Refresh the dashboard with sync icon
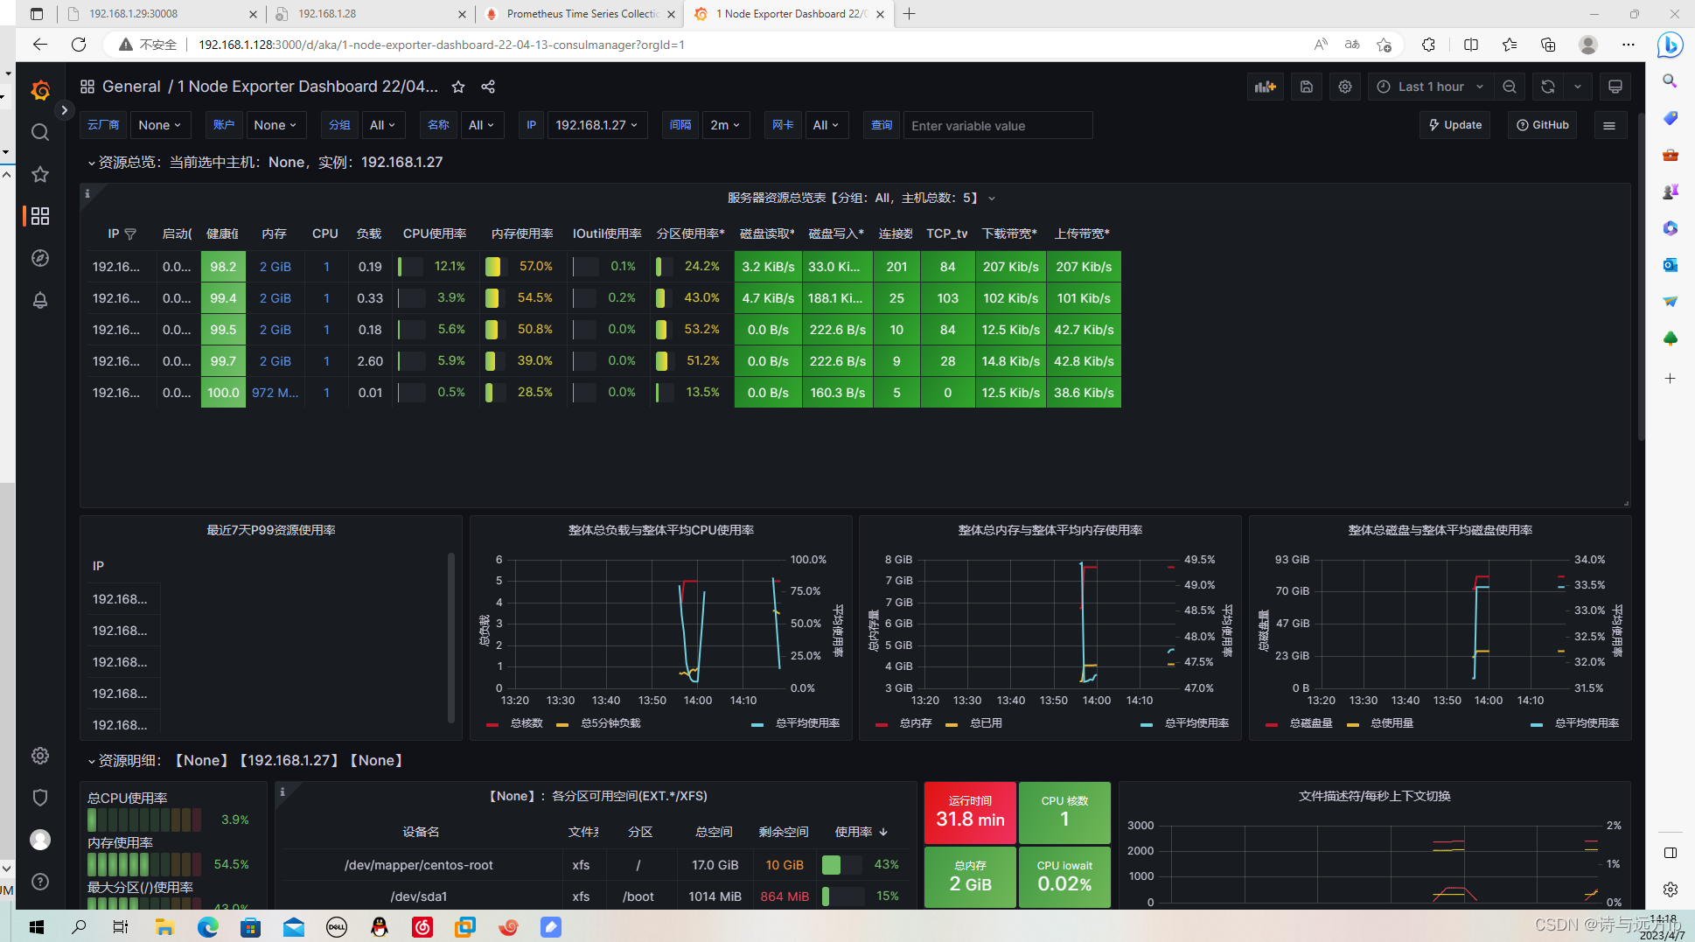The image size is (1695, 942). [1547, 87]
